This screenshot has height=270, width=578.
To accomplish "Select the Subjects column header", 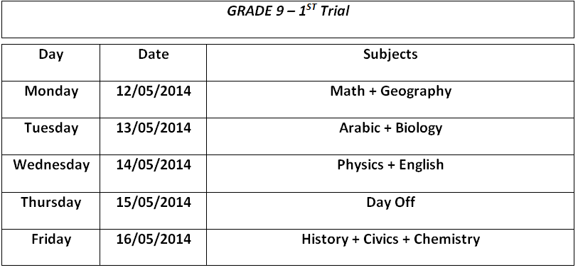I will [x=390, y=55].
